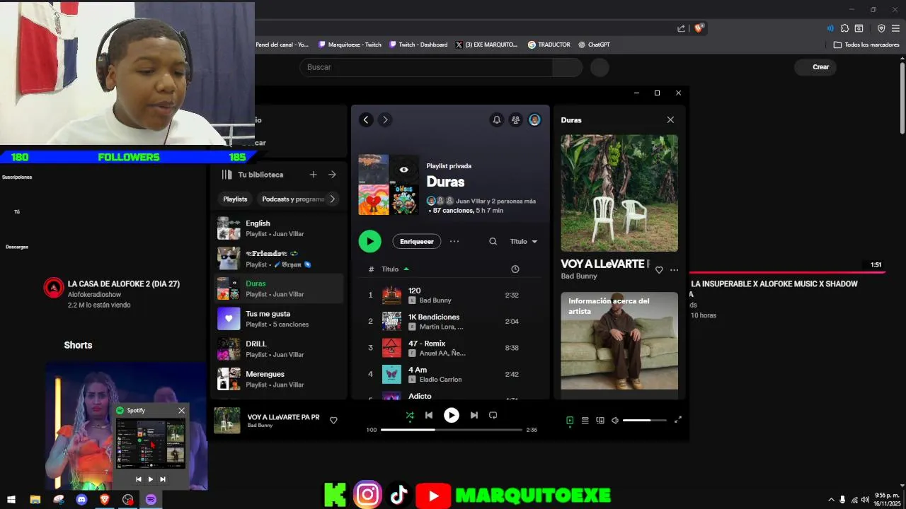Viewport: 906px width, 509px height.
Task: Open artist info card for Bad Bunny
Action: pos(619,341)
